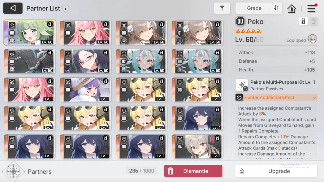Click the Upgrade button
This screenshot has width=324, height=182.
276,171
